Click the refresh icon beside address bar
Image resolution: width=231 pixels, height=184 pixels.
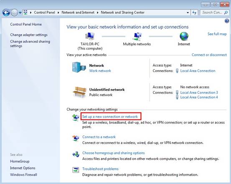(x=194, y=12)
